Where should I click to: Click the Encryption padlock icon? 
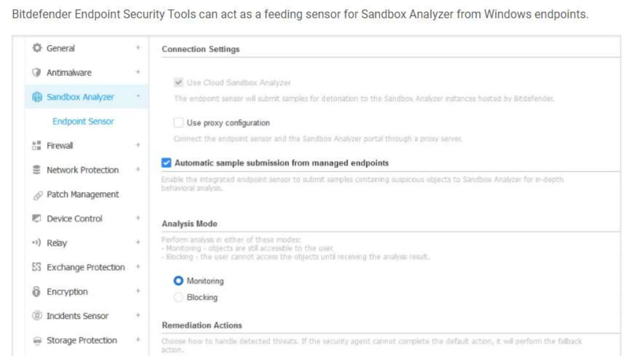coord(36,291)
